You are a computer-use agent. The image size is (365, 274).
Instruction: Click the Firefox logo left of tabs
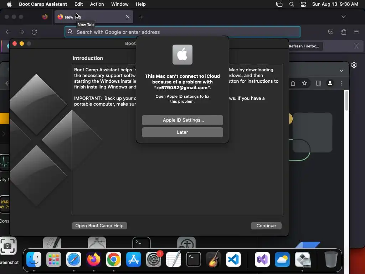[45, 17]
